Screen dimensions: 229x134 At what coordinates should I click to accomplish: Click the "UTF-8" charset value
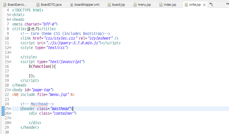[49, 24]
